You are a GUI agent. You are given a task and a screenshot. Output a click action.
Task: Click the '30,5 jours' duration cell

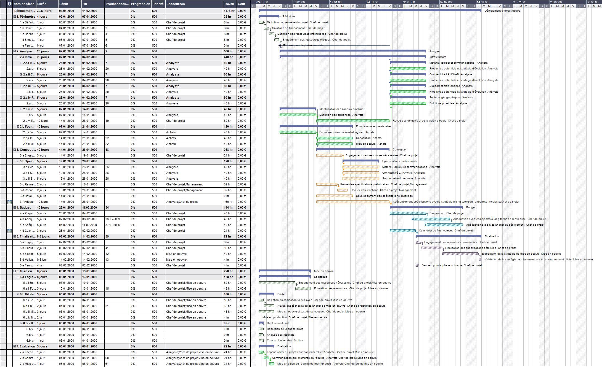(x=47, y=11)
